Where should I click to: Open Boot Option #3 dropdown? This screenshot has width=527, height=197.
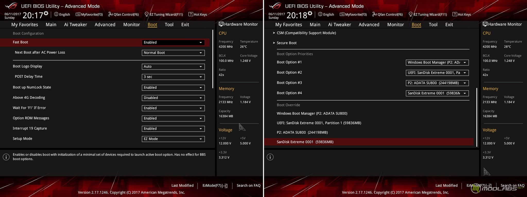(x=437, y=83)
